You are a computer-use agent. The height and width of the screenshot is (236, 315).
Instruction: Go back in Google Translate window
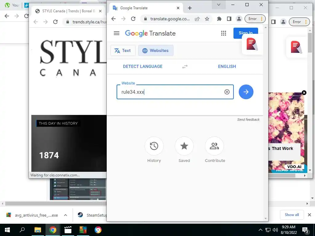[114, 19]
